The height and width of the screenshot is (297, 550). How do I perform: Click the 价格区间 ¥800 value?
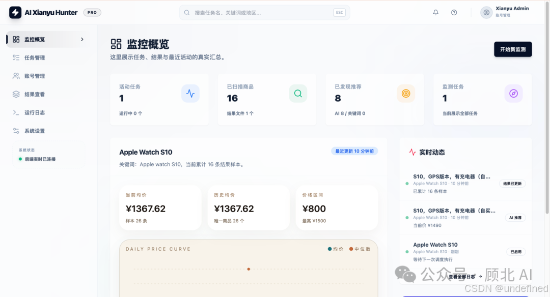[x=314, y=209]
